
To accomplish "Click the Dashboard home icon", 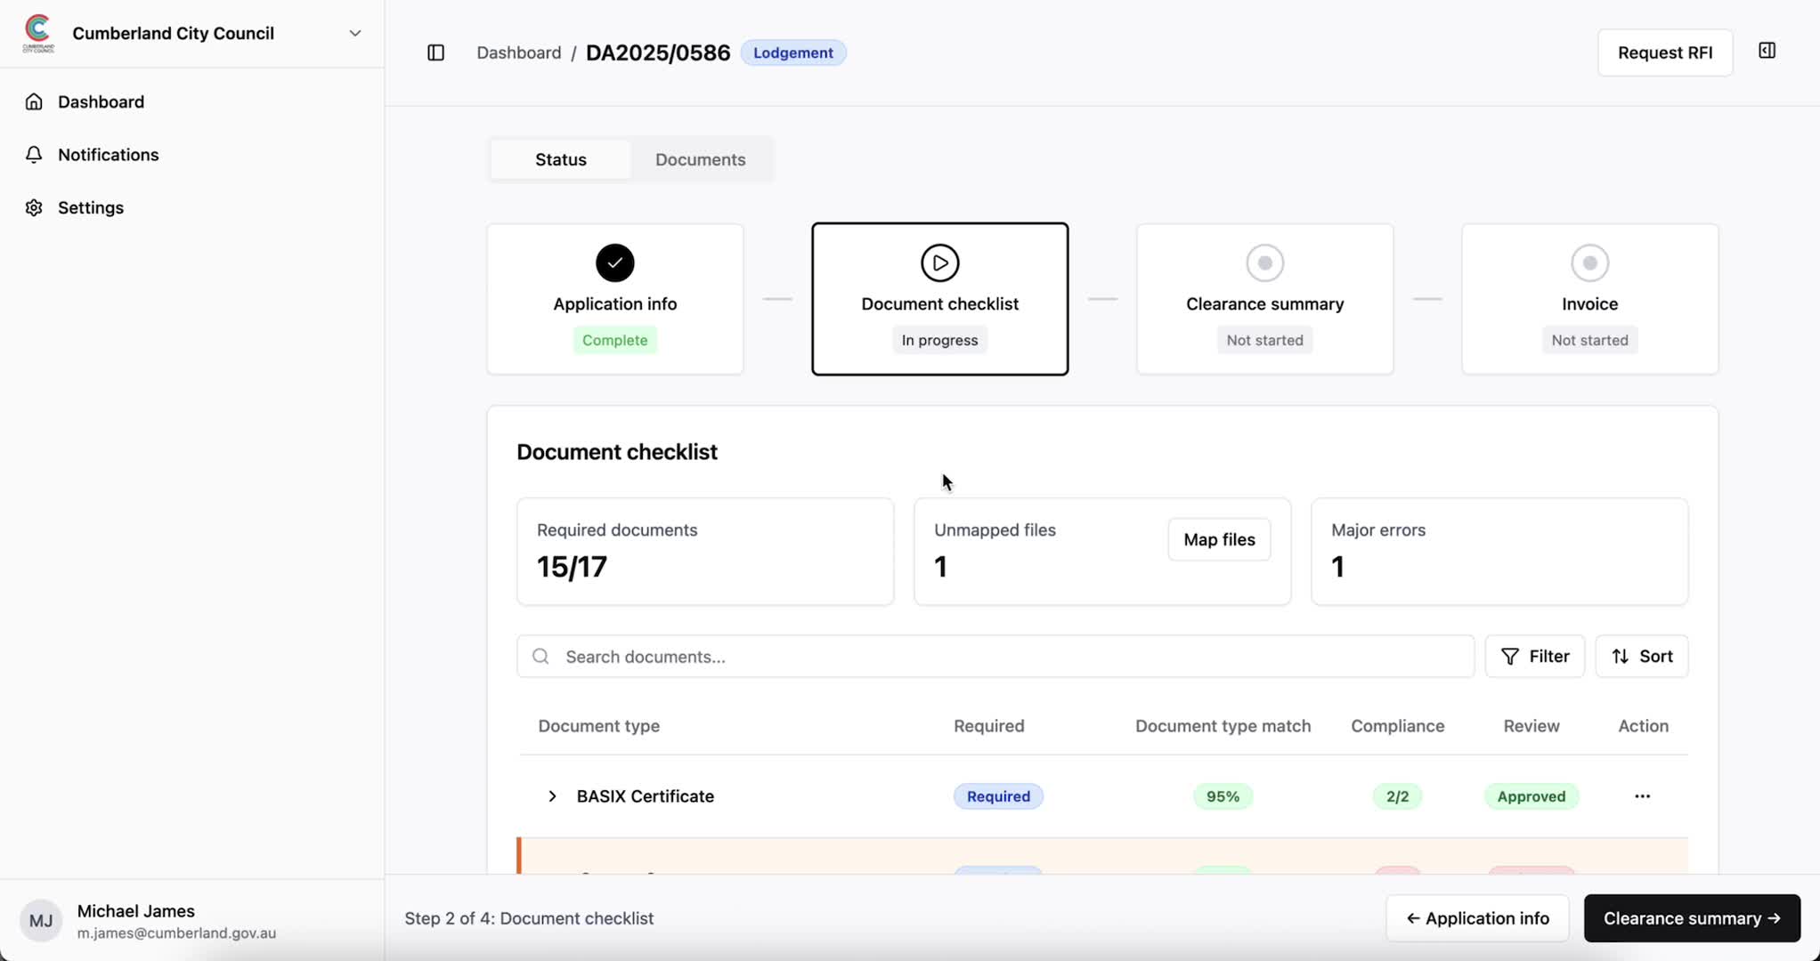I will coord(34,101).
